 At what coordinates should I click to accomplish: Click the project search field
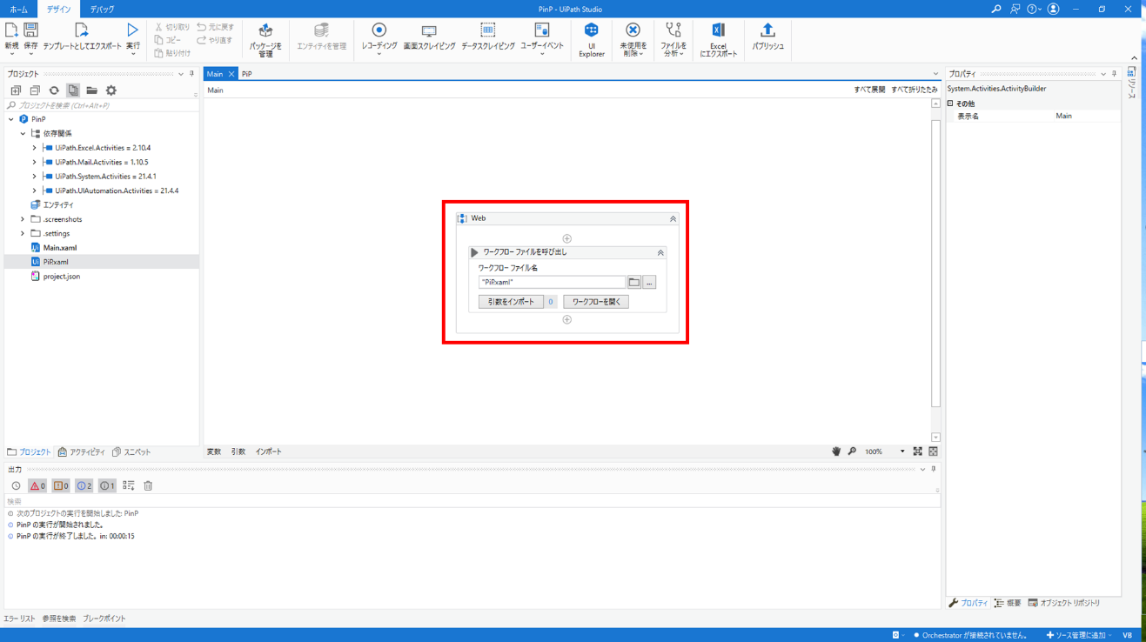(x=101, y=105)
